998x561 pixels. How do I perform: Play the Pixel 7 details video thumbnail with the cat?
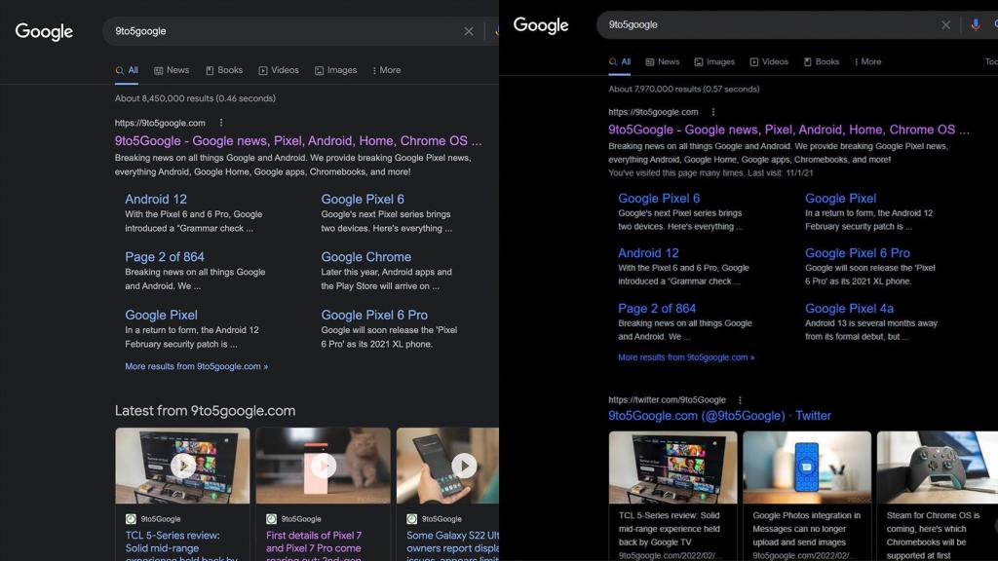(x=324, y=466)
